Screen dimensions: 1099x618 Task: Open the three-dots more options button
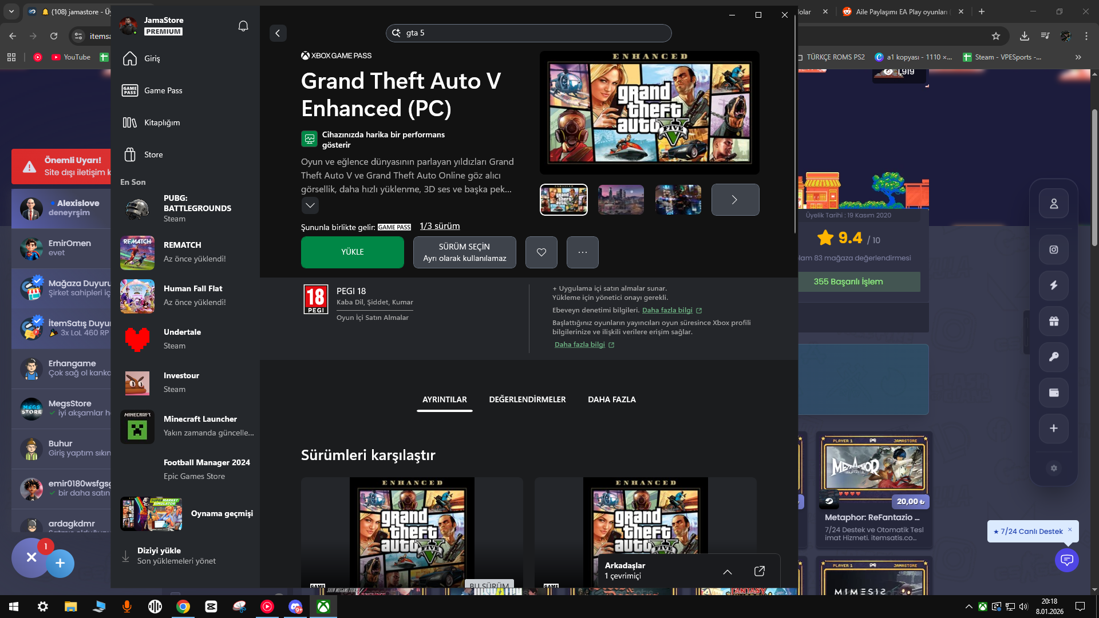583,252
